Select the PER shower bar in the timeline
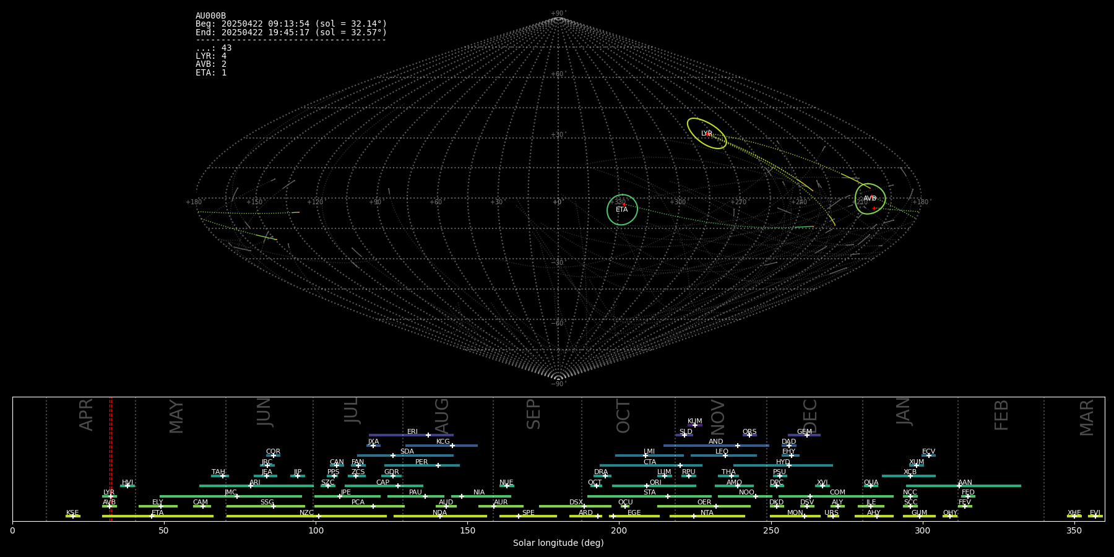 (422, 465)
